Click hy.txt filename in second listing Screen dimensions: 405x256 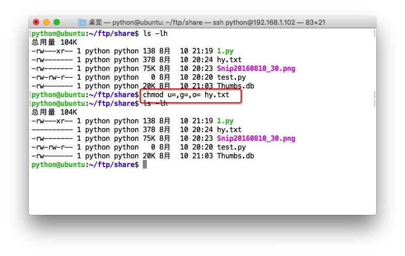[x=229, y=130]
